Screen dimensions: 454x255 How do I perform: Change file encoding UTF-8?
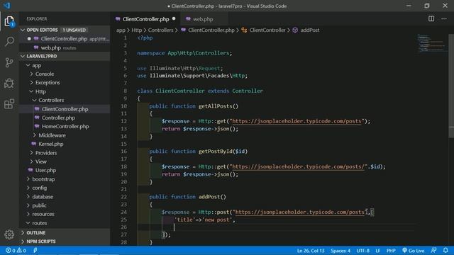tap(362, 250)
